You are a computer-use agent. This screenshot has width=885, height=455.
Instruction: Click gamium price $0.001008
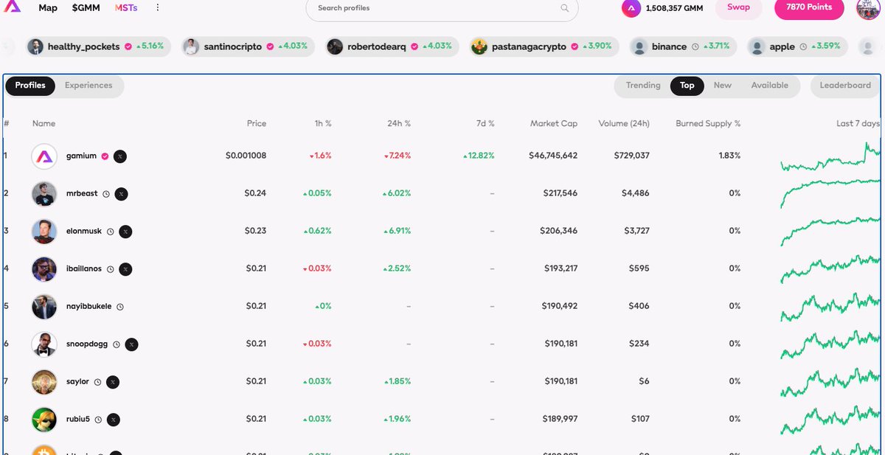point(246,156)
